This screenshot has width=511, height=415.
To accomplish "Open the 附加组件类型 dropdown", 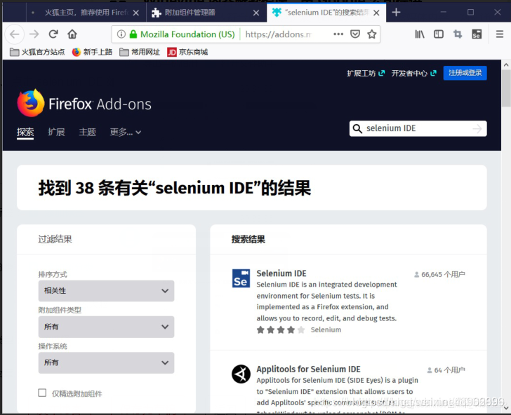I will (106, 327).
